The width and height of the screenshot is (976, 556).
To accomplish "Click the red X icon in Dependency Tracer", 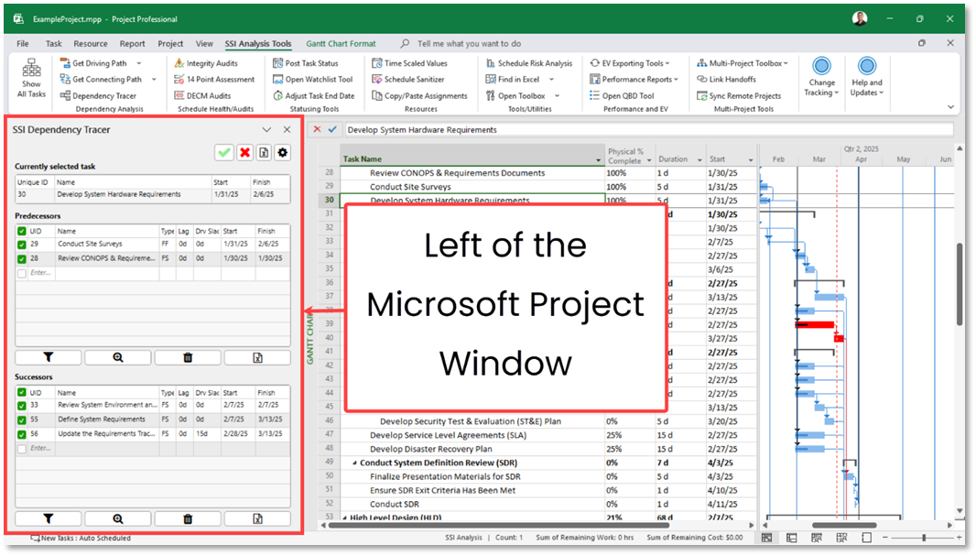I will point(245,153).
